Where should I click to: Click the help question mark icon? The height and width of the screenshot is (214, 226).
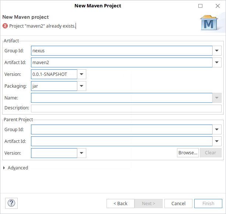(x=11, y=203)
